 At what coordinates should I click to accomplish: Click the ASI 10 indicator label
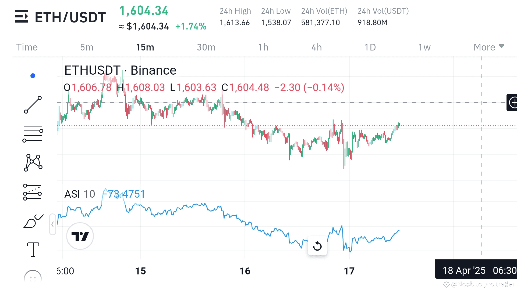80,194
